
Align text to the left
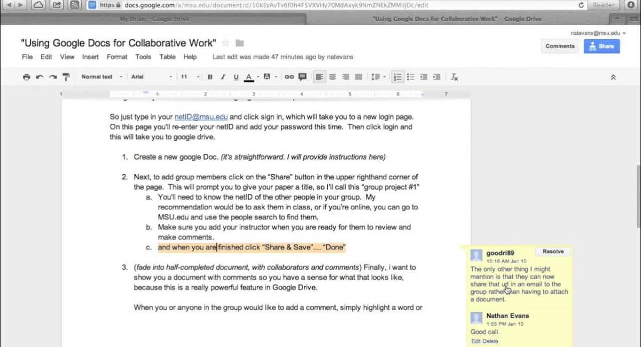pyautogui.click(x=319, y=77)
